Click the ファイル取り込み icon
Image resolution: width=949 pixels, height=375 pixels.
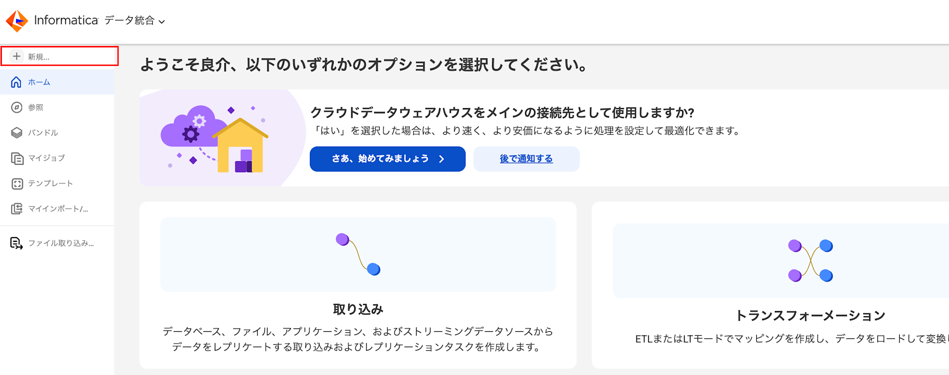point(17,243)
